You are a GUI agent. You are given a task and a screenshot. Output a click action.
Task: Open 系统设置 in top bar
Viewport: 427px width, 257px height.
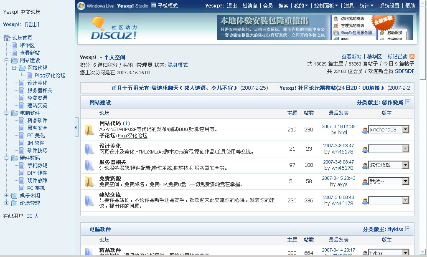[x=389, y=6]
